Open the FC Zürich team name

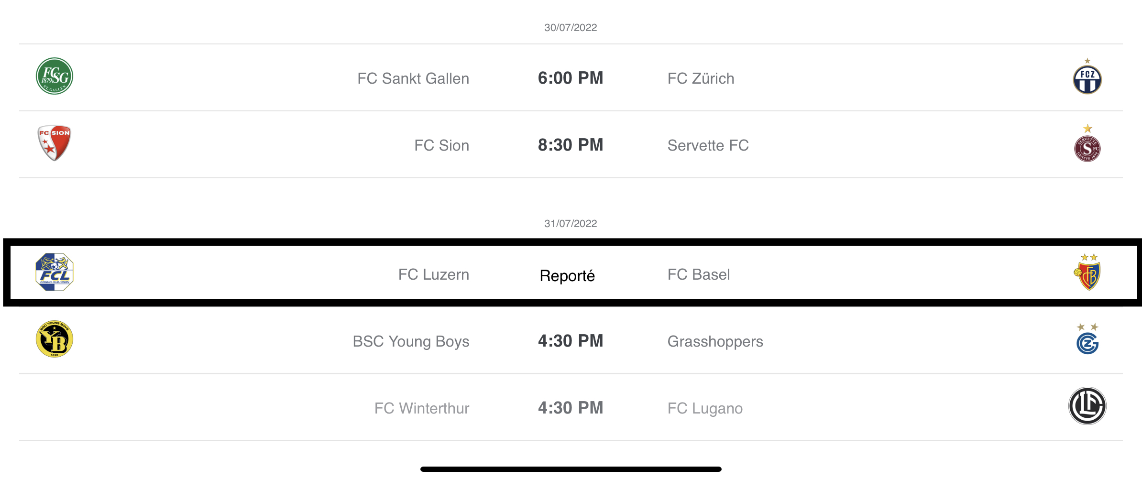coord(701,78)
